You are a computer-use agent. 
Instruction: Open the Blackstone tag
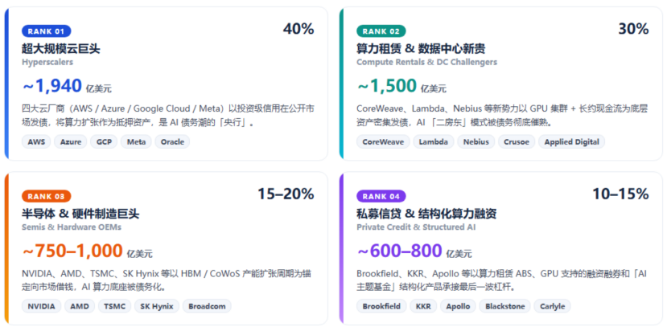(505, 306)
